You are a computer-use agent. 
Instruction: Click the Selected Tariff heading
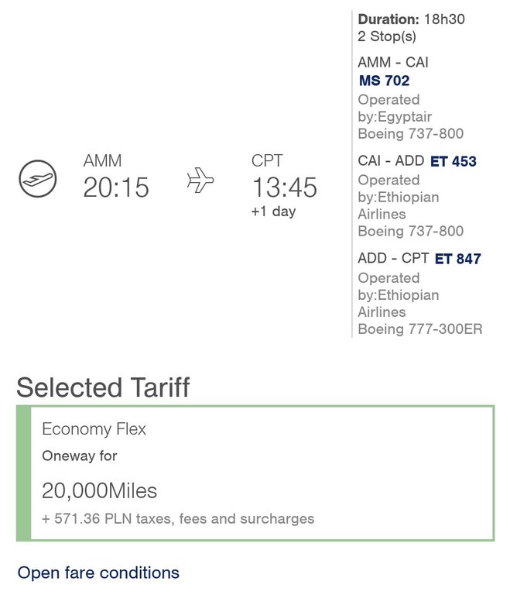(103, 387)
